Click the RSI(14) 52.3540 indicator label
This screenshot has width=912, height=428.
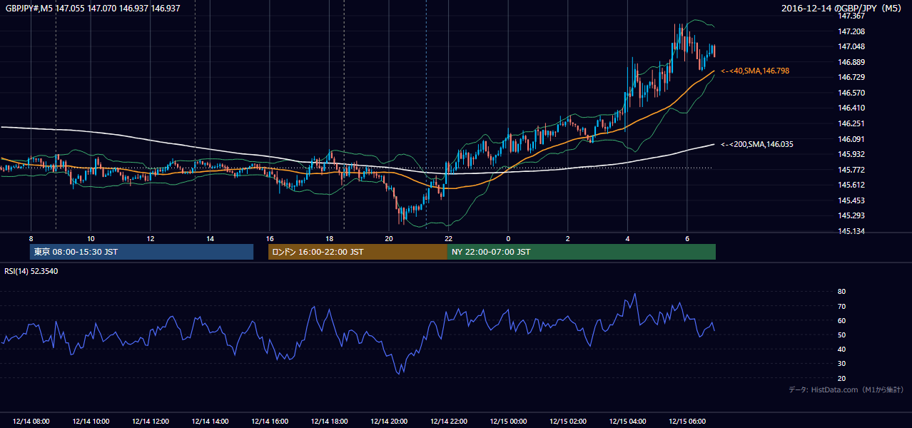click(31, 271)
